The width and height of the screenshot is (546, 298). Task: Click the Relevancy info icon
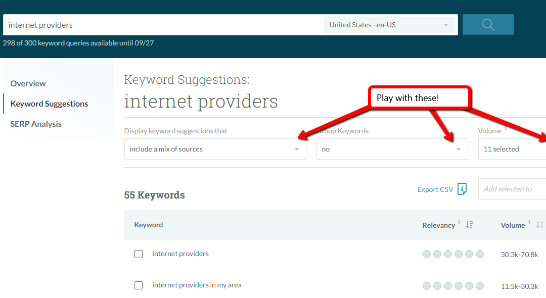[x=459, y=222]
